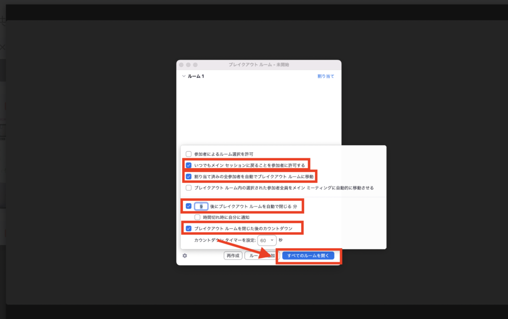Enable 時間切れ時に自分に通知 checkbox
Screen dimensions: 508x319
[197, 217]
